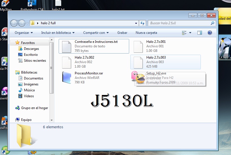Click the ProcessMonitor.rar file name
231x155 pixels.
[x=89, y=73]
